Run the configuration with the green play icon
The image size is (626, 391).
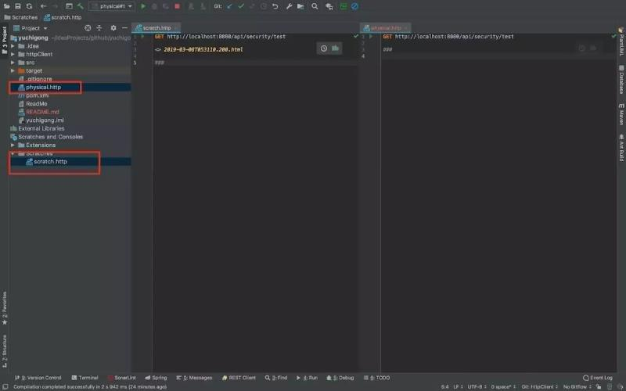coord(143,6)
